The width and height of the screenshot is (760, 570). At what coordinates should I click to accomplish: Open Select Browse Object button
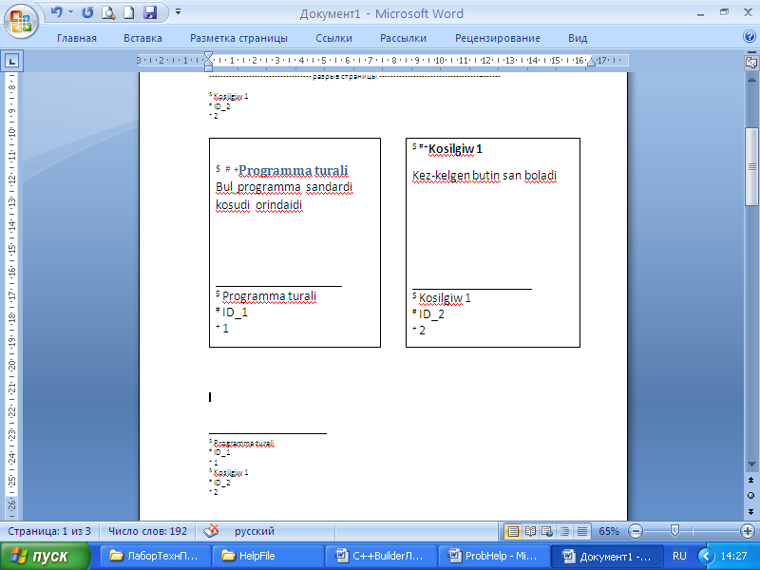751,495
